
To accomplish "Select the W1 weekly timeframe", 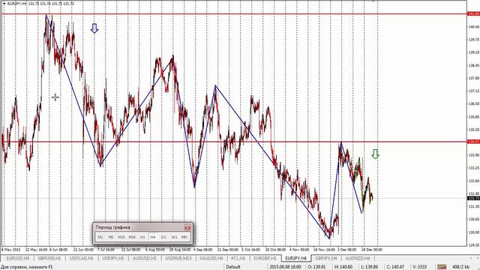I will click(x=174, y=237).
